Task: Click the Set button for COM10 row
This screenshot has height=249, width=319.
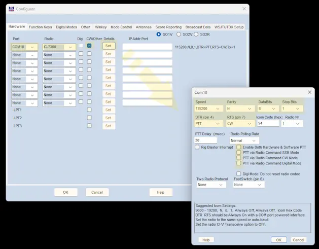Action: click(x=108, y=46)
